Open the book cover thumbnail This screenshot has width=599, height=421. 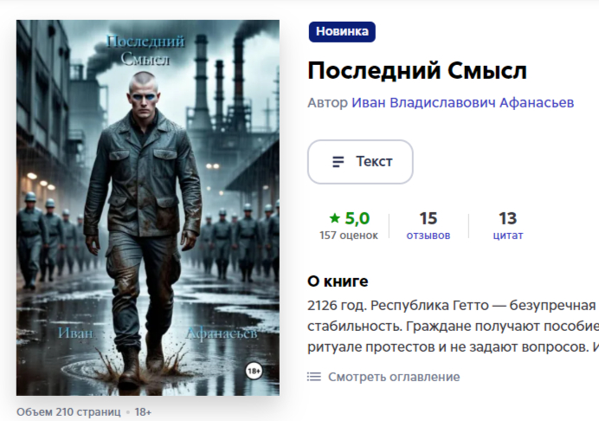click(x=148, y=208)
